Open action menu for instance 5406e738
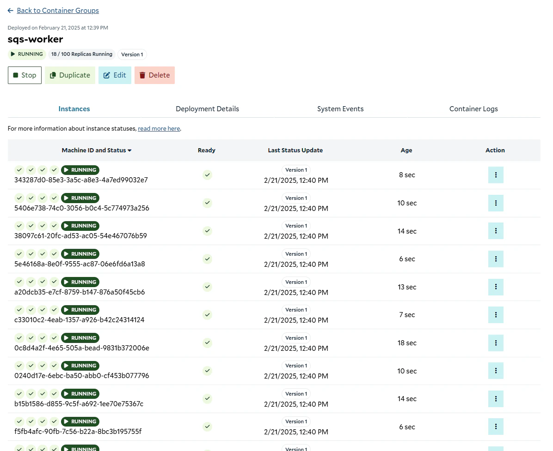The height and width of the screenshot is (451, 553). (x=496, y=203)
